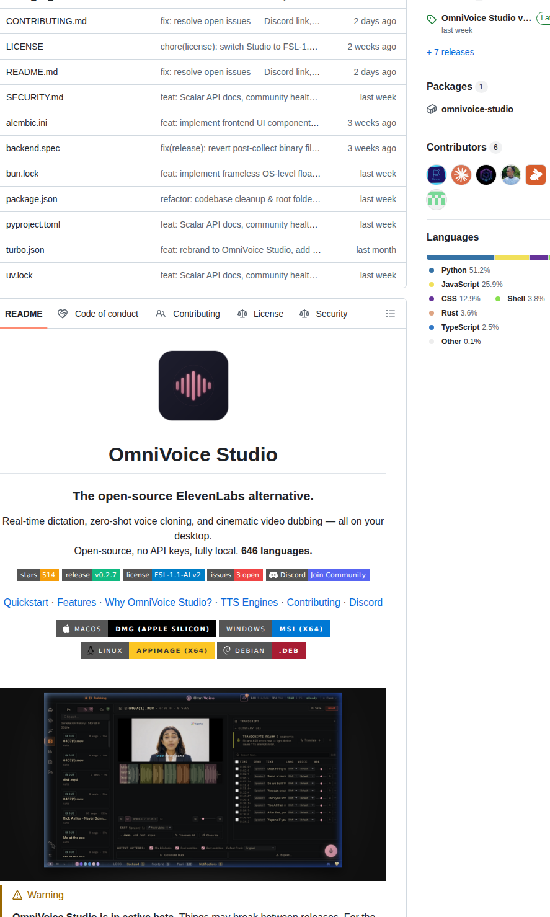Click the issues 3 open badge
The height and width of the screenshot is (917, 550).
(x=235, y=575)
